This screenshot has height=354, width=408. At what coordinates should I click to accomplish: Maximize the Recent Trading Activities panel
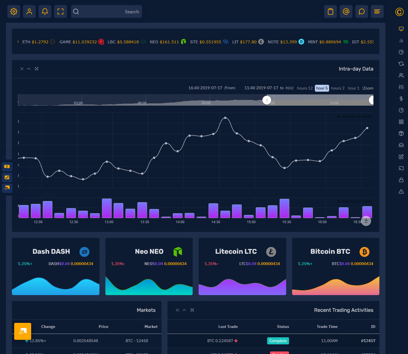(x=192, y=310)
